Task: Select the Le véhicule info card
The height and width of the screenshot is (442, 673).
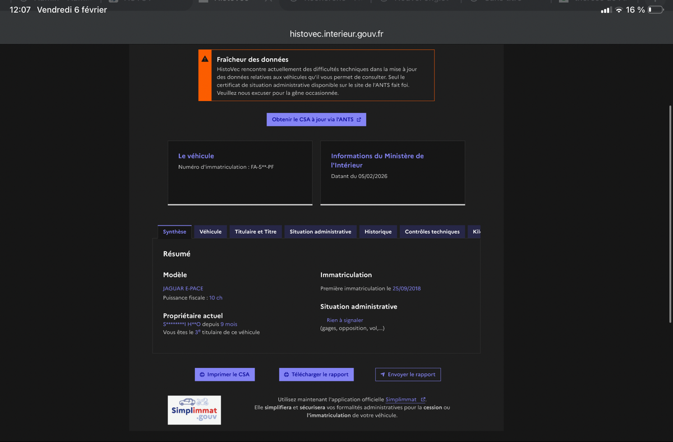Action: tap(240, 173)
